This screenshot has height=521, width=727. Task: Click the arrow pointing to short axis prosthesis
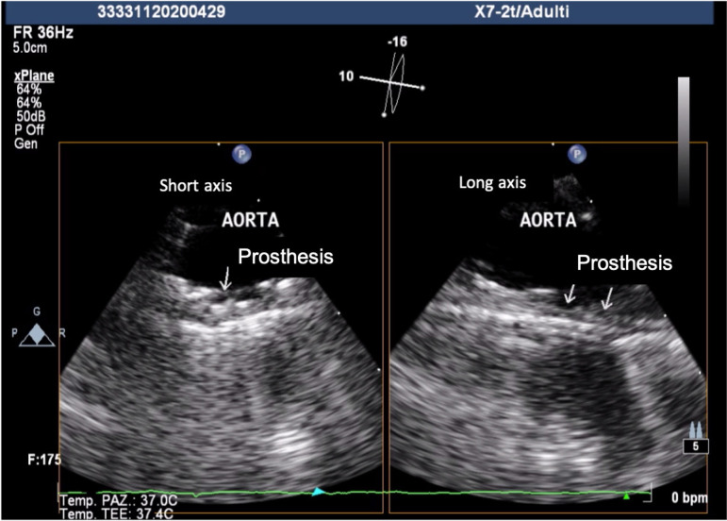[223, 277]
